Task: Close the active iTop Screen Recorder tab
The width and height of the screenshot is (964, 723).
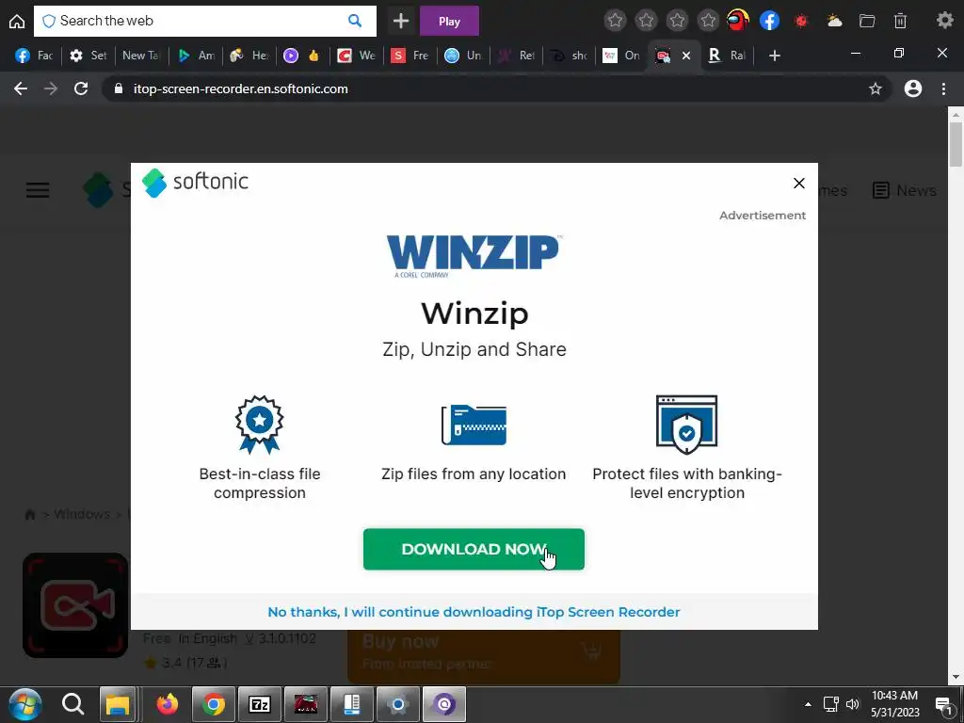Action: (686, 56)
